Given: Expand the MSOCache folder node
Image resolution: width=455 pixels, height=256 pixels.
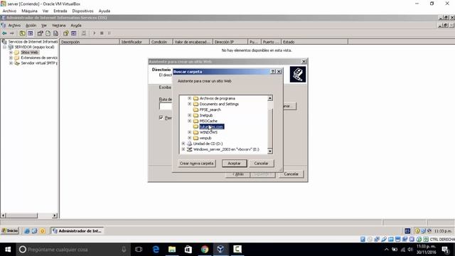Looking at the screenshot, I should 190,121.
